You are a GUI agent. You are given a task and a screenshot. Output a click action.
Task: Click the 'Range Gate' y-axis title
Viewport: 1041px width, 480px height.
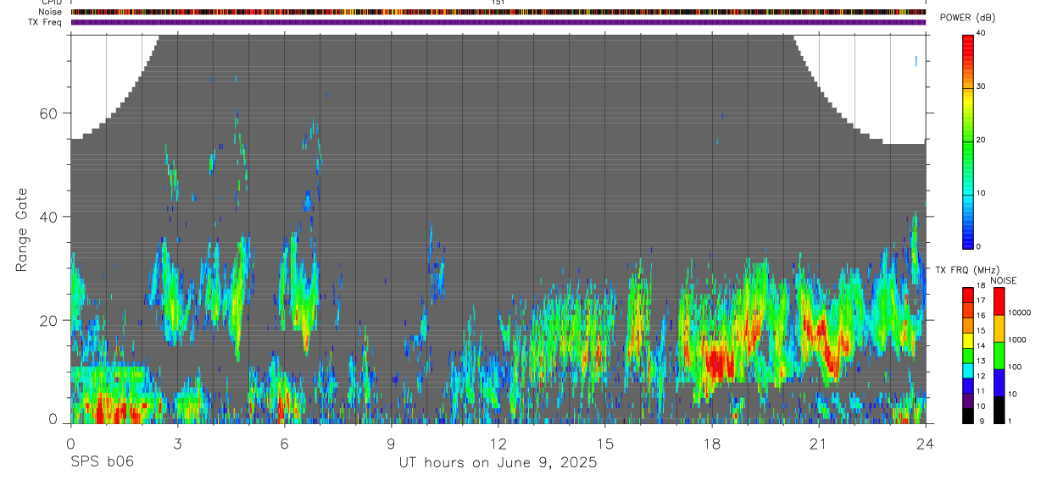22,229
